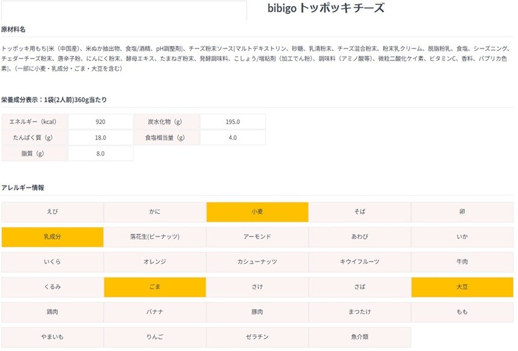The width and height of the screenshot is (518, 351).
Task: Click the ゼラチン allergen cell
Action: [257, 337]
